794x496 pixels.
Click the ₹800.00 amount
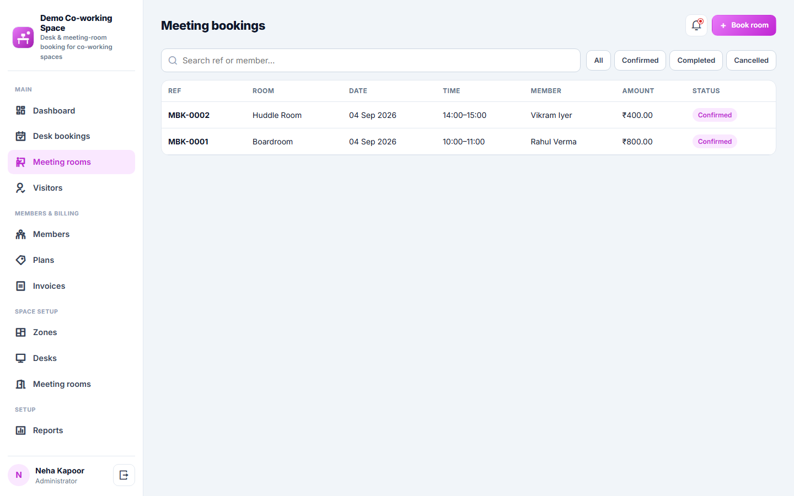point(637,142)
